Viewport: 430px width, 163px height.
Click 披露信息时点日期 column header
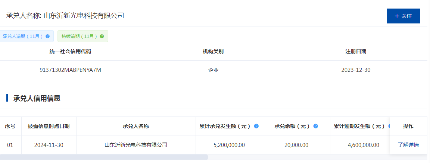[x=49, y=126]
